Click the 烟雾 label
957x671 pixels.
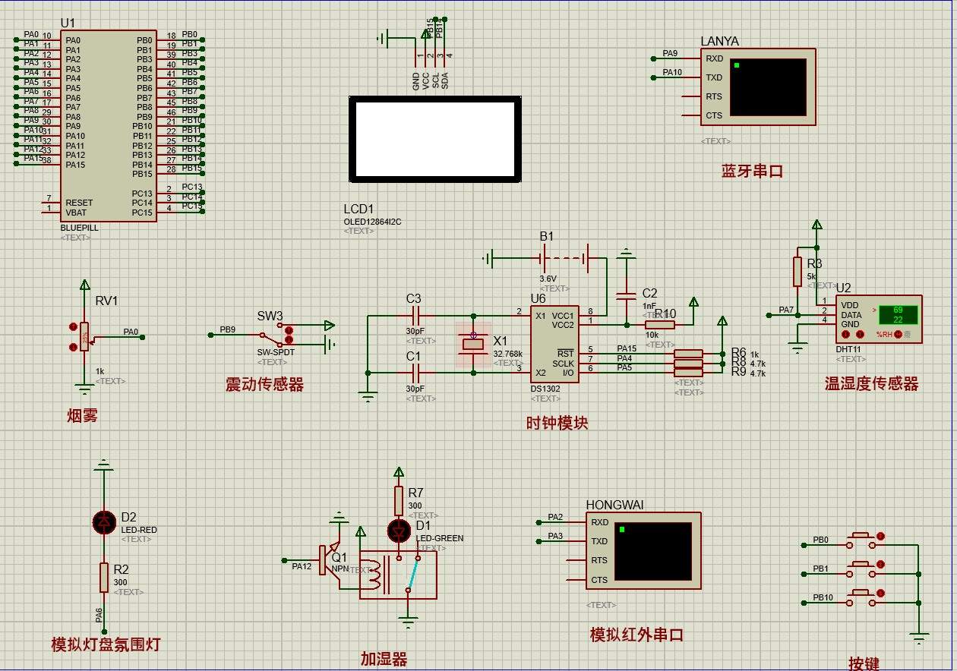tap(82, 415)
